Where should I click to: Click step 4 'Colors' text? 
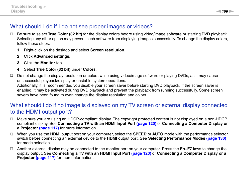(x=89, y=69)
